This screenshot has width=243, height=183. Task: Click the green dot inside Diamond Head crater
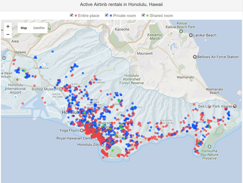[113, 151]
